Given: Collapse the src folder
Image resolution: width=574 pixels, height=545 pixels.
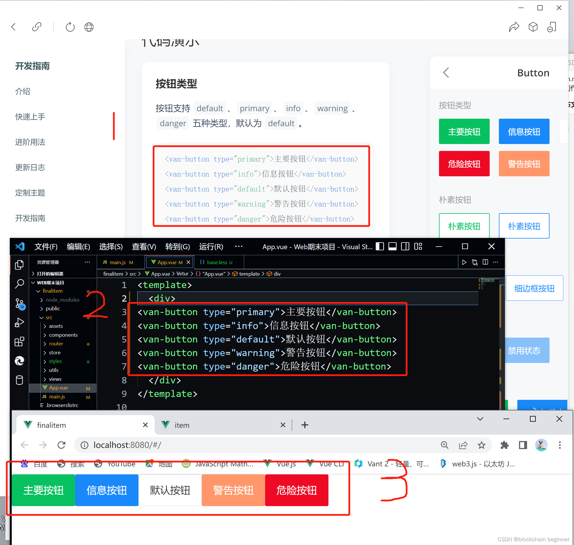Looking at the screenshot, I should [49, 317].
